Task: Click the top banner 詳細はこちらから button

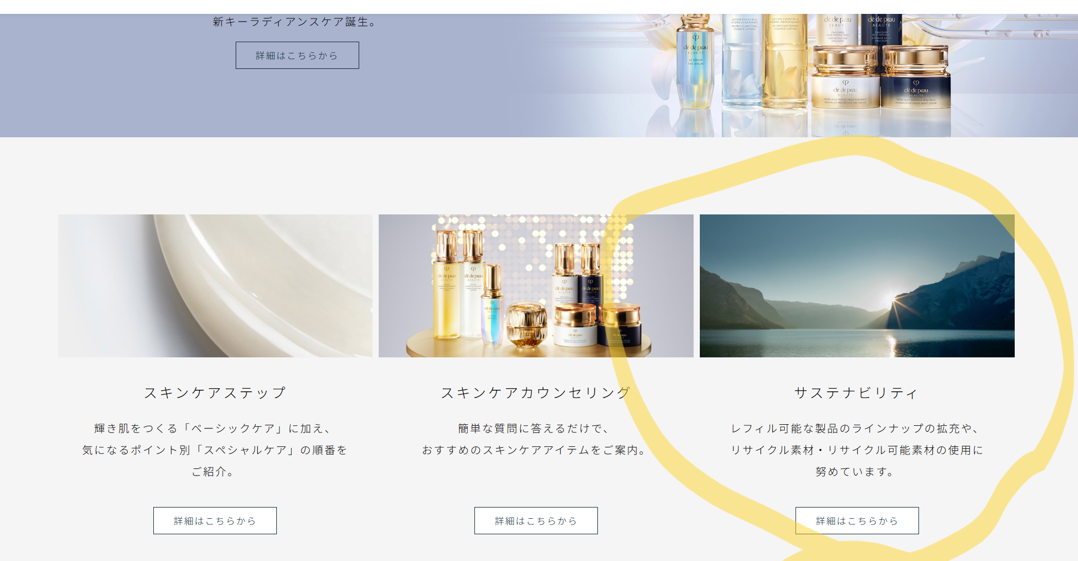Action: [297, 56]
